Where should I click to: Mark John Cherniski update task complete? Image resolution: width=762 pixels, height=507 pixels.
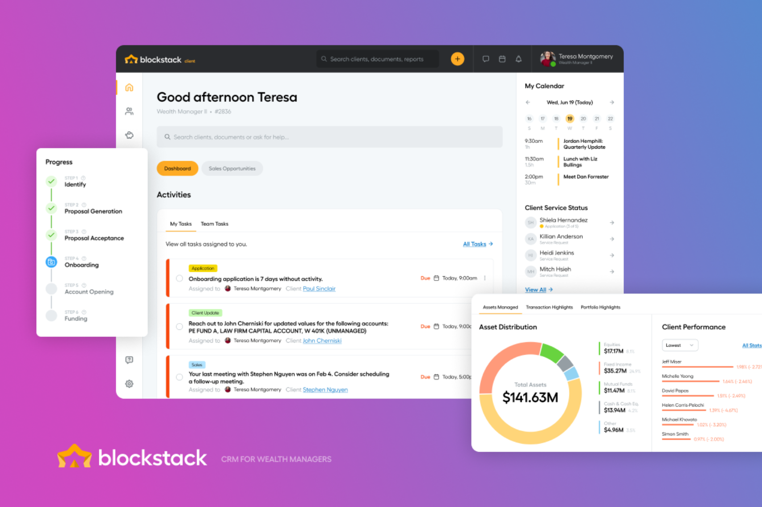pos(179,327)
